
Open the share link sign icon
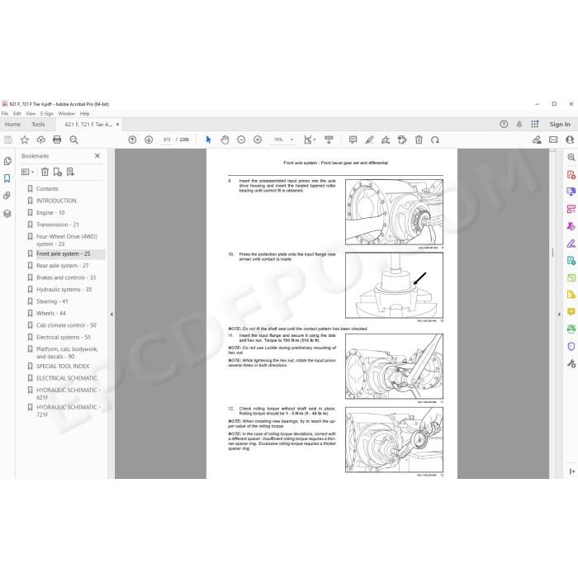(537, 140)
